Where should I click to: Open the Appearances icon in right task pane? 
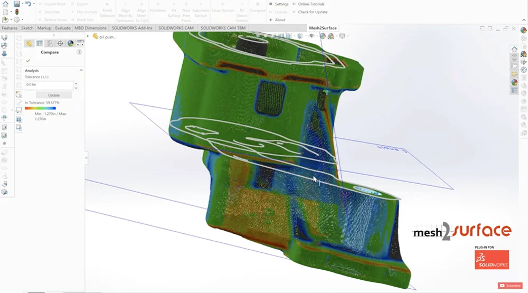click(x=514, y=82)
